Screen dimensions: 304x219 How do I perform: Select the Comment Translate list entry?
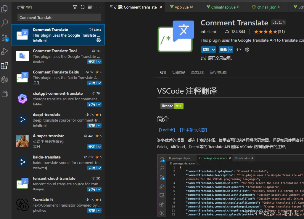58,35
